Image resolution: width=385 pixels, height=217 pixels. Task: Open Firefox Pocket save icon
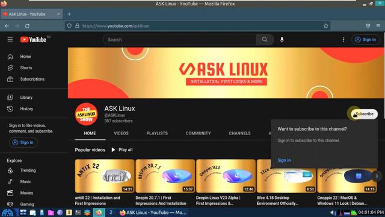[368, 26]
